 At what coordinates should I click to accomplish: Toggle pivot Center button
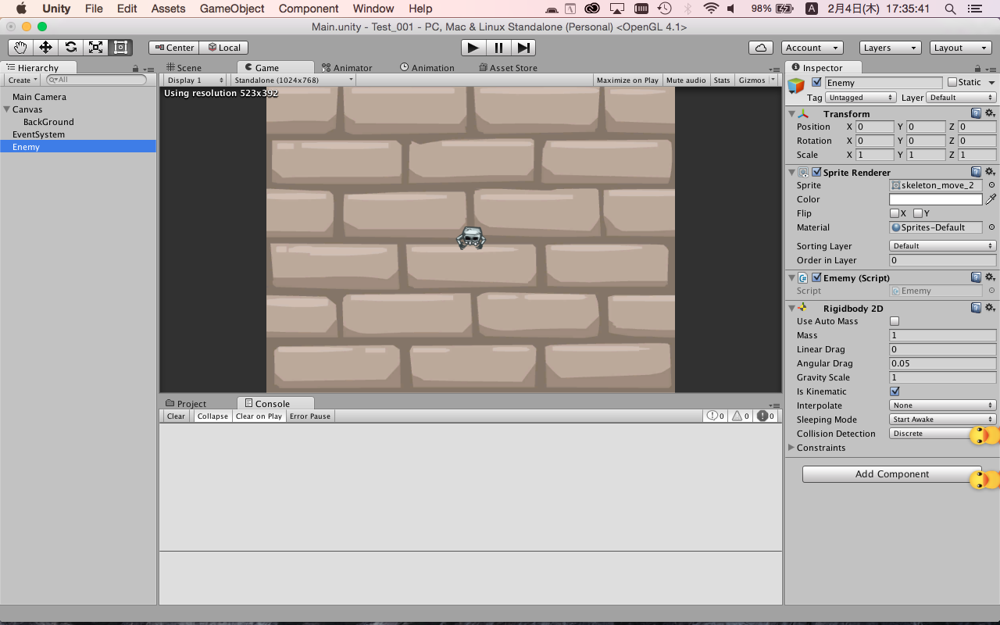click(x=173, y=48)
